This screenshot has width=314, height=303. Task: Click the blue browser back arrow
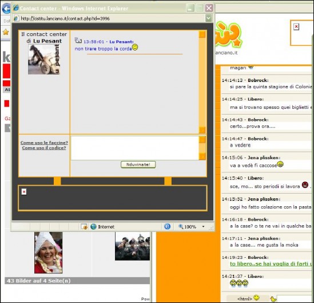point(6,9)
